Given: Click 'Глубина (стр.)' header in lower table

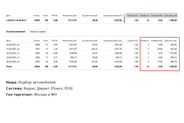Looking at the screenshot, I should click(x=133, y=40).
